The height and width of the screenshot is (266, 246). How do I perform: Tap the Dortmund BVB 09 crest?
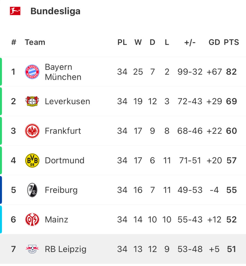point(32,161)
